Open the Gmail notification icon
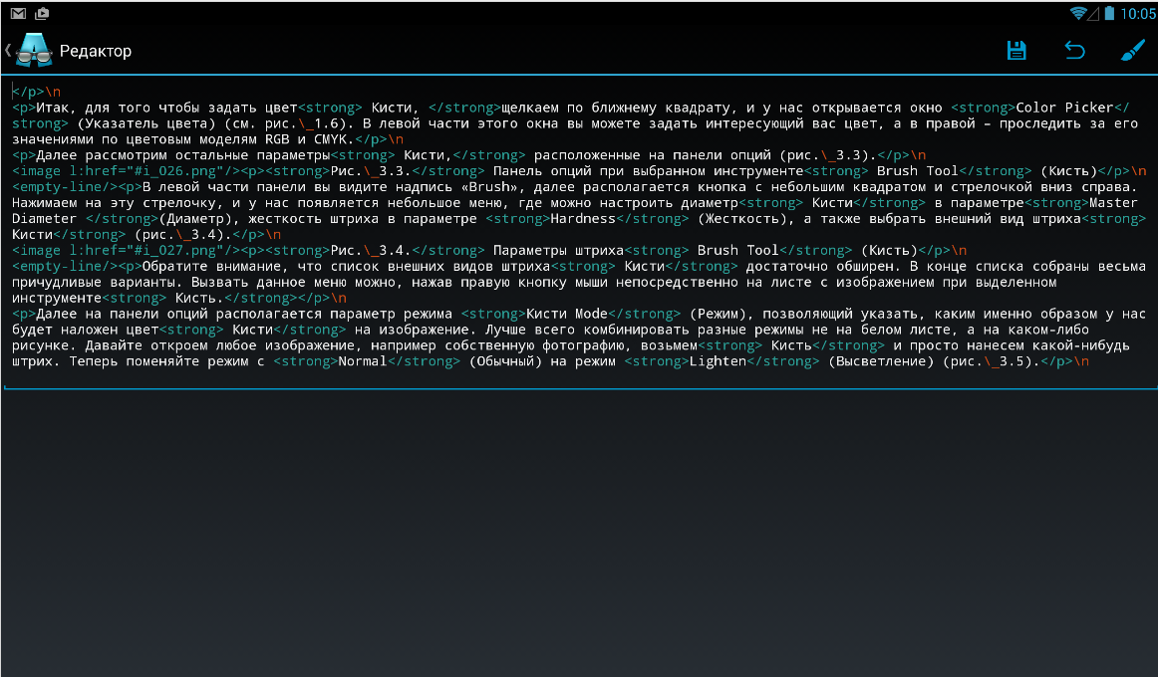Image resolution: width=1158 pixels, height=677 pixels. pos(19,13)
